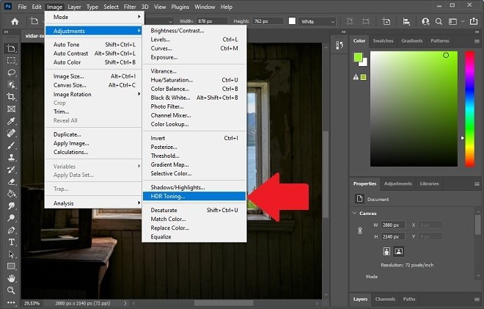Collapse the Canvas section in Properties
The width and height of the screenshot is (484, 309).
355,213
